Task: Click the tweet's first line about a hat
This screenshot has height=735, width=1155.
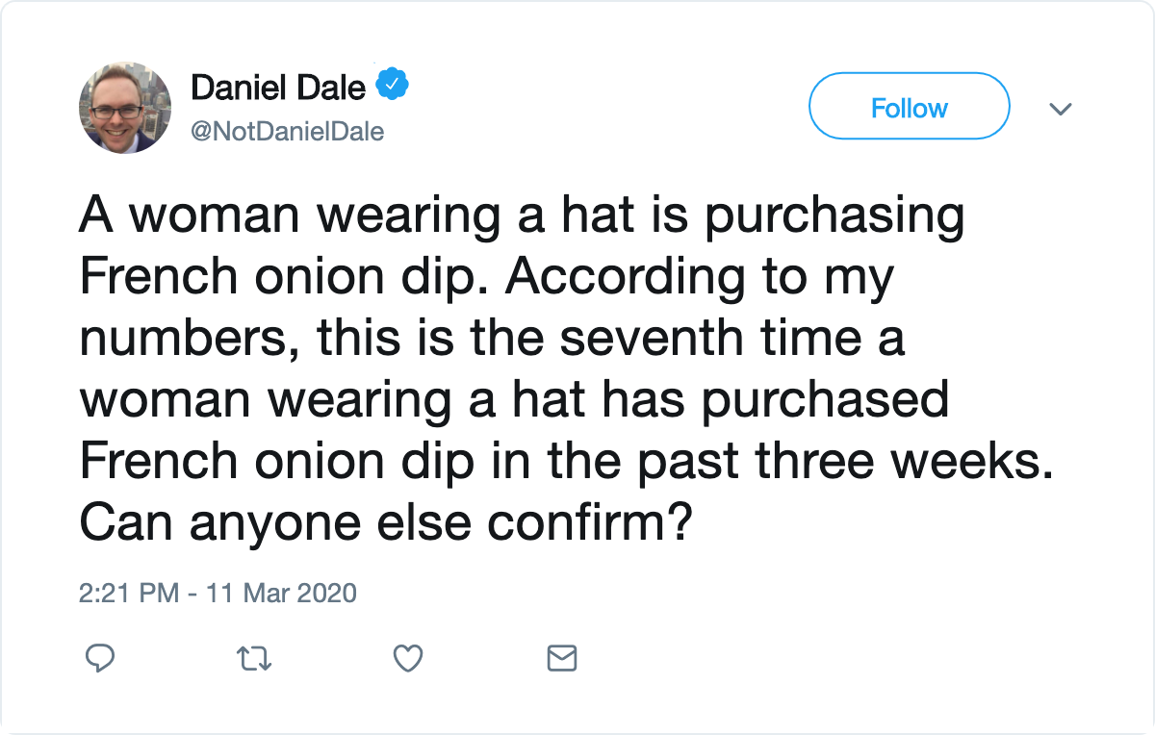Action: (522, 217)
